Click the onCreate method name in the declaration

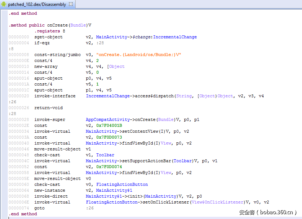(x=57, y=25)
